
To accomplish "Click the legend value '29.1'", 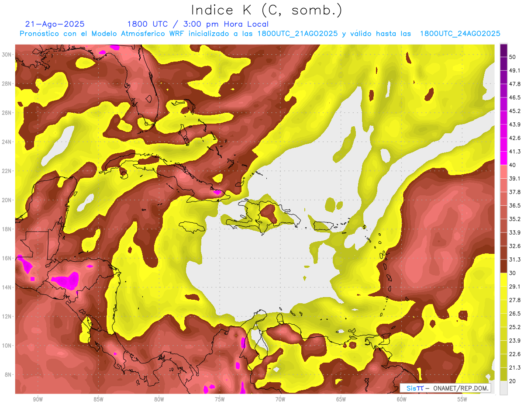I will point(515,287).
